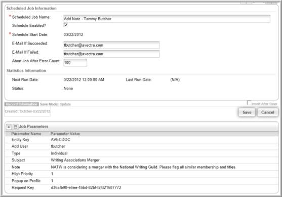
Task: Click the Last Run Date (N/A) value
Action: pos(175,80)
